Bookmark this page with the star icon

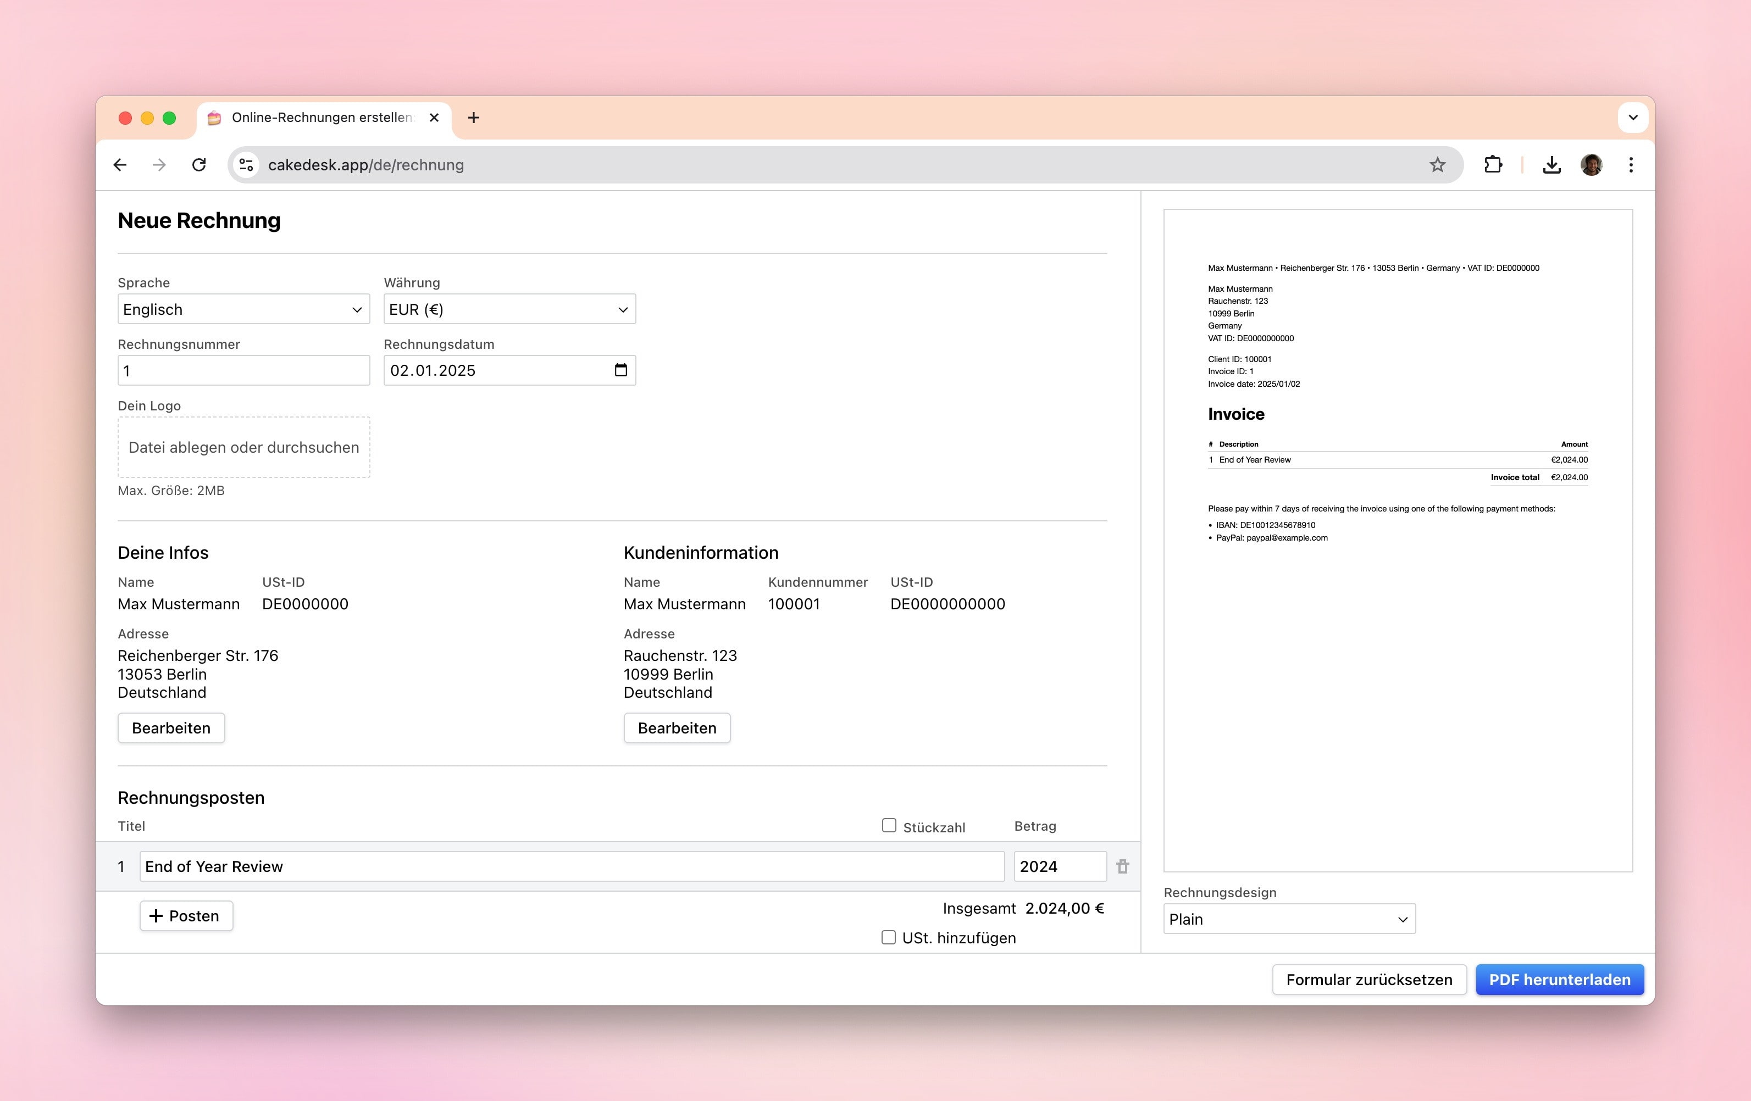coord(1437,165)
